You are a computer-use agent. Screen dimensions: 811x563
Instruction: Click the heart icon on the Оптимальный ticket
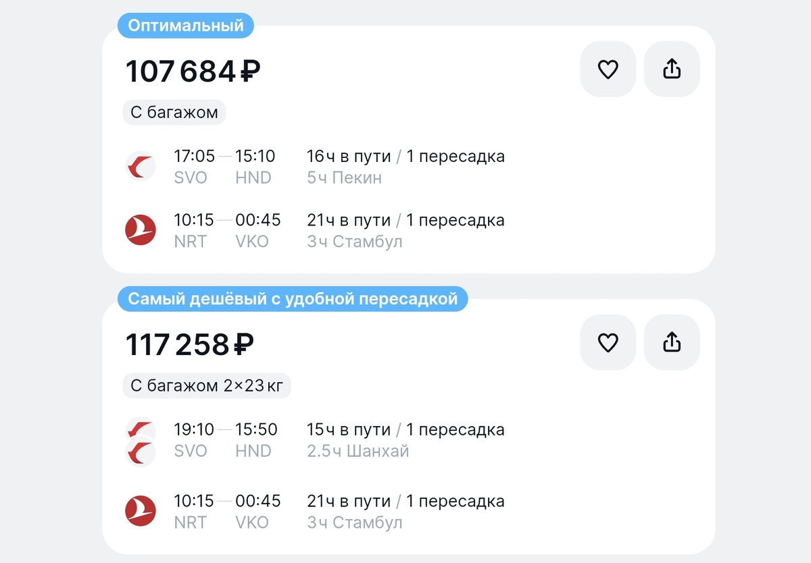point(607,68)
